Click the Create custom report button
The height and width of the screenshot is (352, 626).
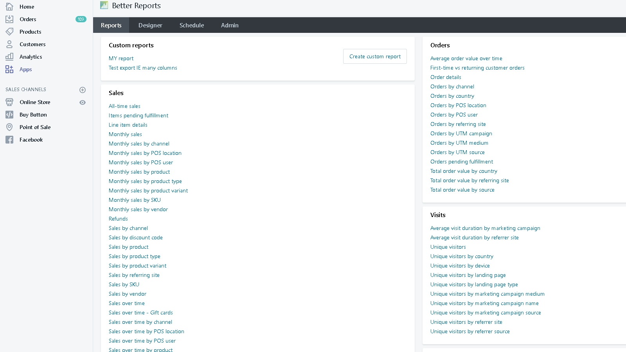(x=374, y=56)
